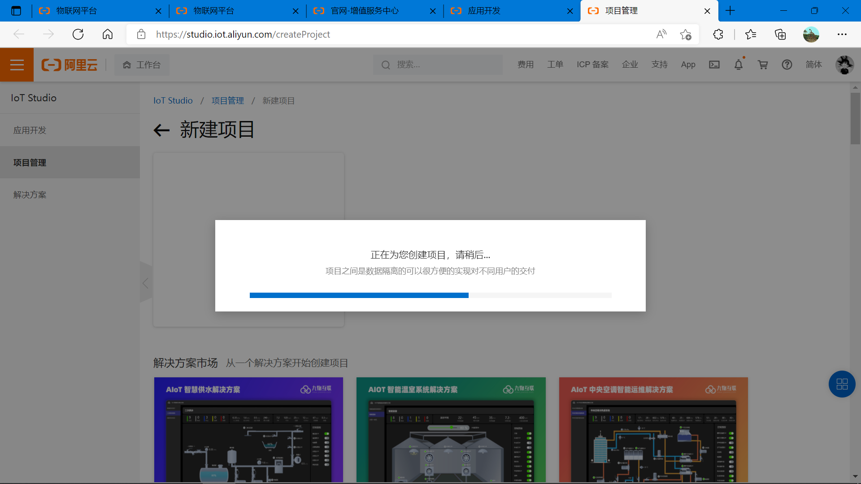Click the help question mark icon

(x=787, y=65)
